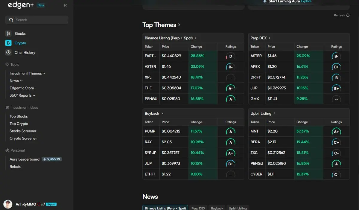Open Rebate page
This screenshot has height=210, width=359.
pos(16,167)
